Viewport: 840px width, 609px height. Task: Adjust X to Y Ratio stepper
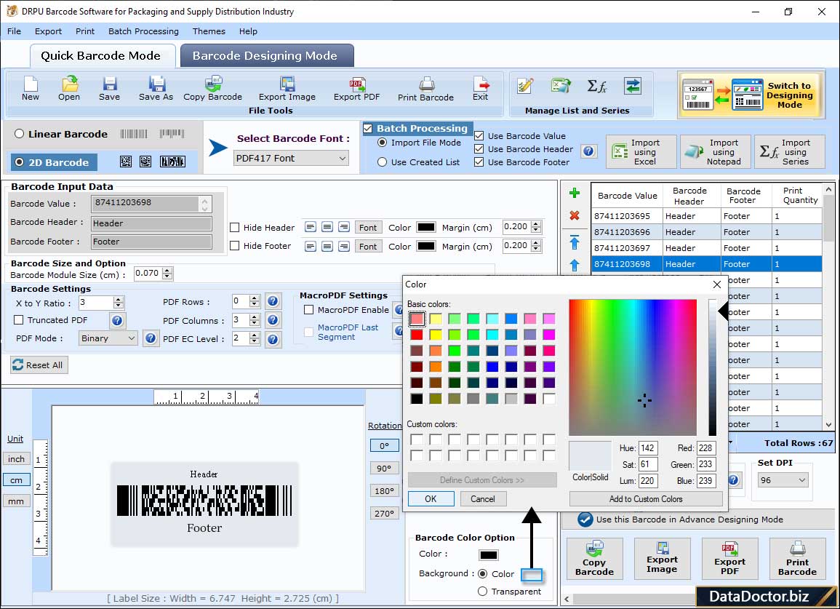click(119, 303)
